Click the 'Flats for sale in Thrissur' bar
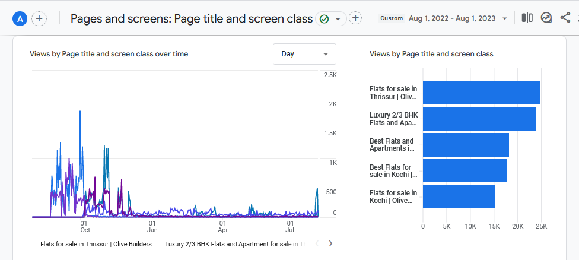Image resolution: width=579 pixels, height=260 pixels. (482, 93)
